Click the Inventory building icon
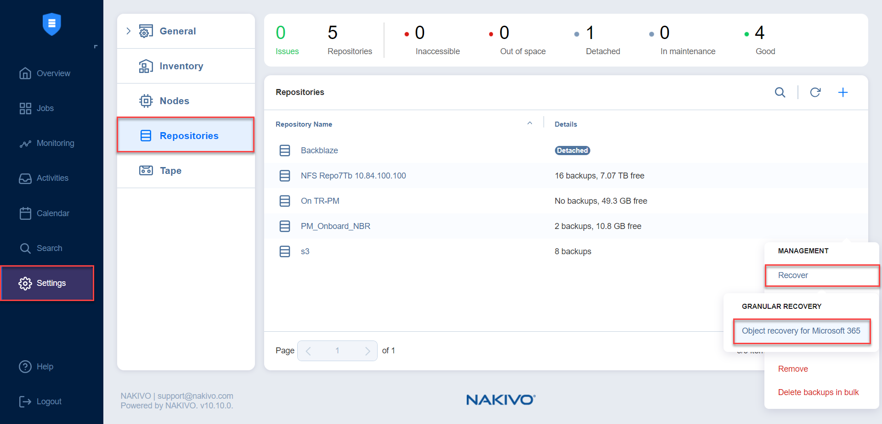The width and height of the screenshot is (882, 424). (x=146, y=66)
